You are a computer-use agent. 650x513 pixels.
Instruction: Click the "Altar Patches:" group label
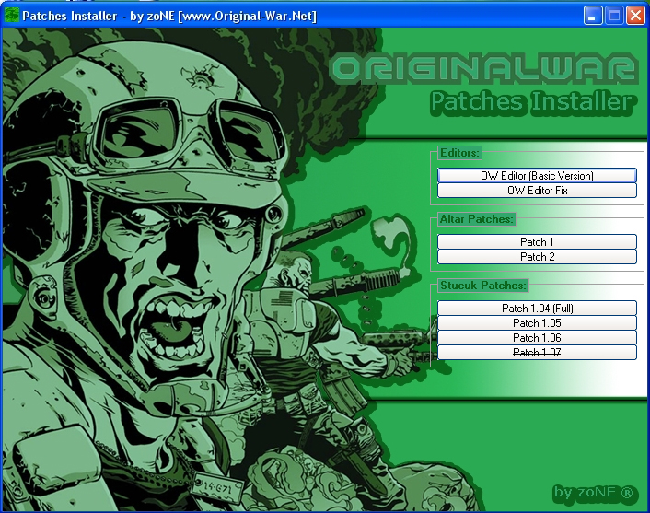[477, 219]
